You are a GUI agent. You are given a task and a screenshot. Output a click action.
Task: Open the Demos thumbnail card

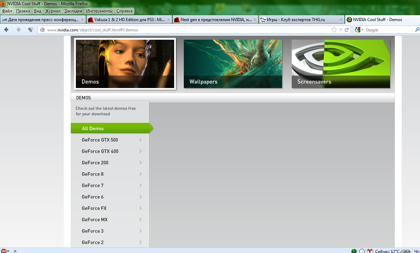(125, 64)
